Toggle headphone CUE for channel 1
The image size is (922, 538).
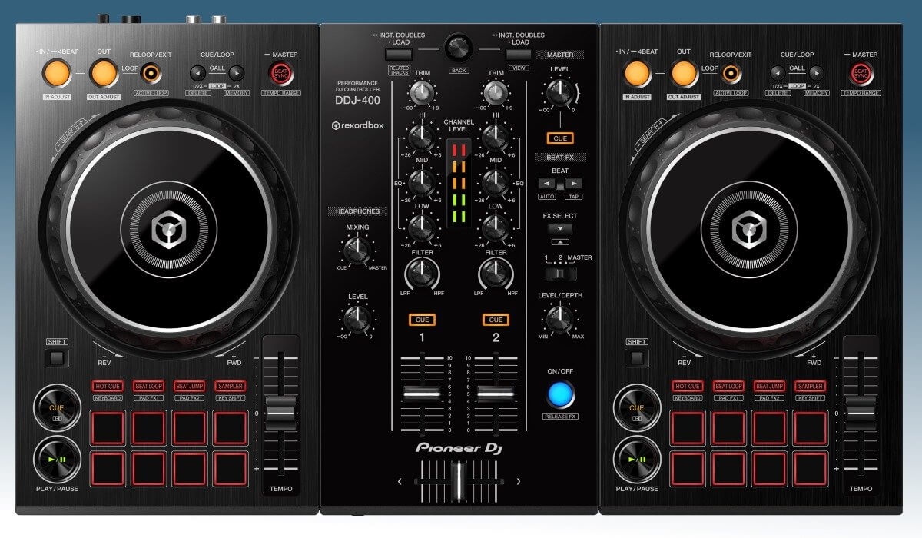click(420, 320)
